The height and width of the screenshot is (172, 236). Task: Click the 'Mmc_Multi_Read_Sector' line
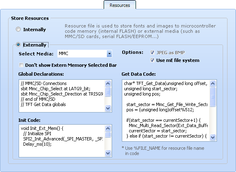pos(168,125)
